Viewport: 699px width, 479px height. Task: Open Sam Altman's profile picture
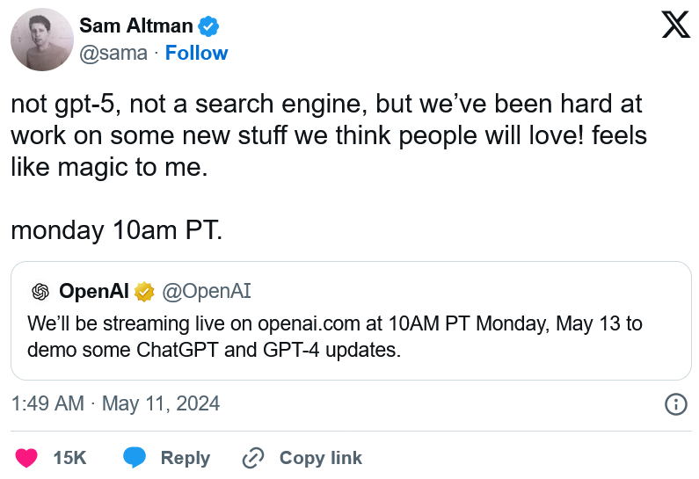pos(42,40)
